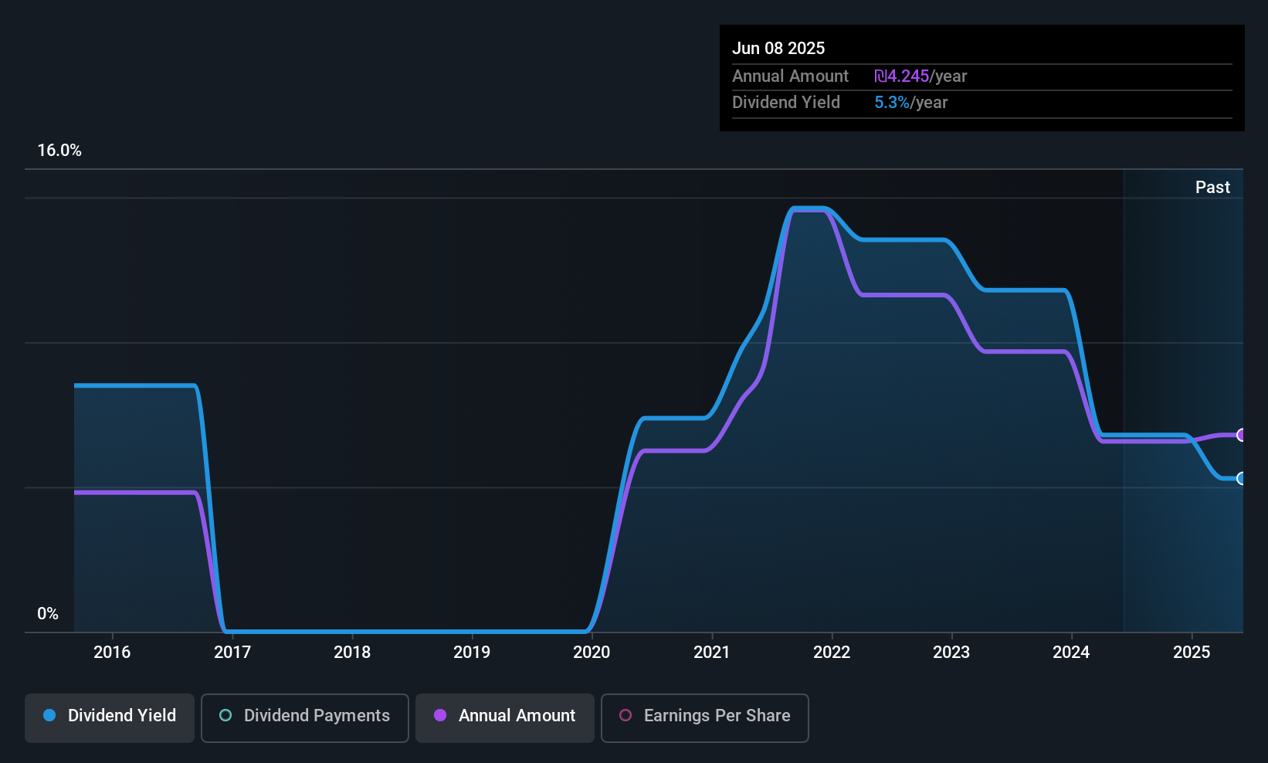
Task: Click the Past label in the shaded region
Action: point(1212,188)
